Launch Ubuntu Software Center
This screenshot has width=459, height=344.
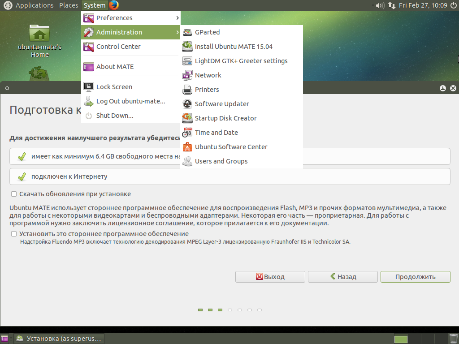point(231,146)
